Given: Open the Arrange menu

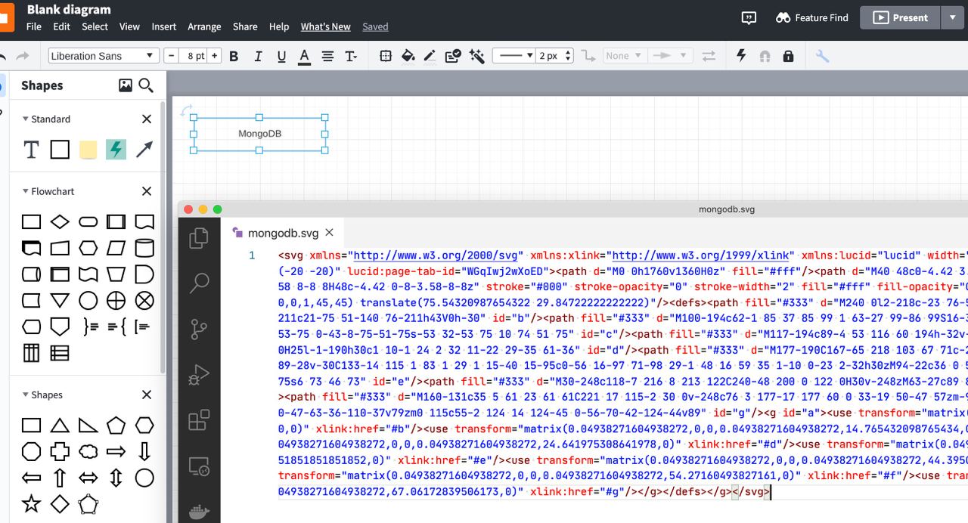Looking at the screenshot, I should pos(205,26).
